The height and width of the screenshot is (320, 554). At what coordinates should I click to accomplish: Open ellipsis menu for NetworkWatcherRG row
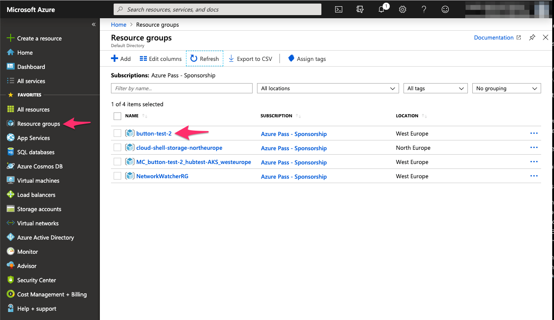(534, 176)
